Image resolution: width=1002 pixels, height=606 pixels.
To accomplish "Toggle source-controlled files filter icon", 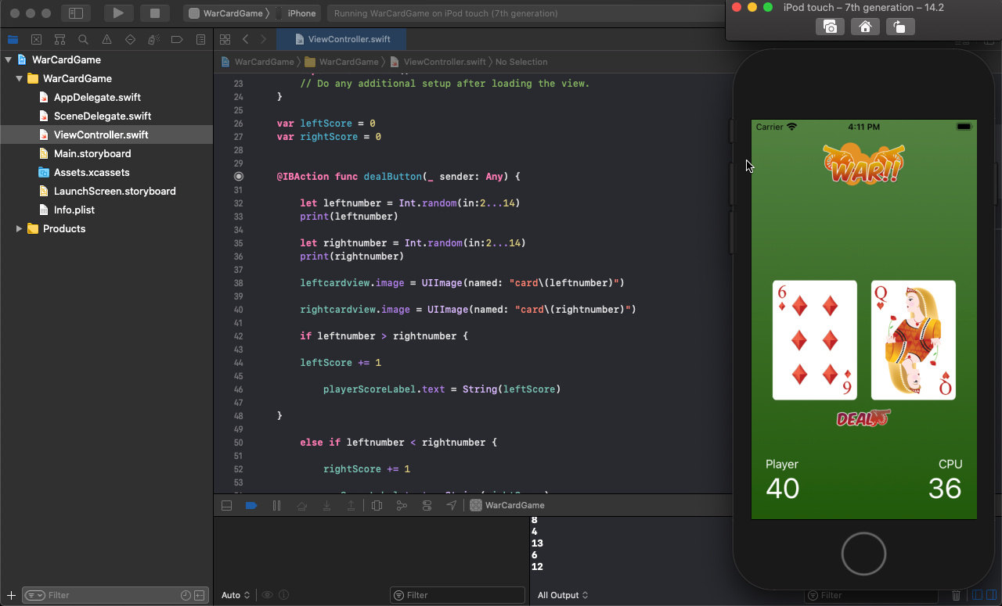I will pos(200,595).
